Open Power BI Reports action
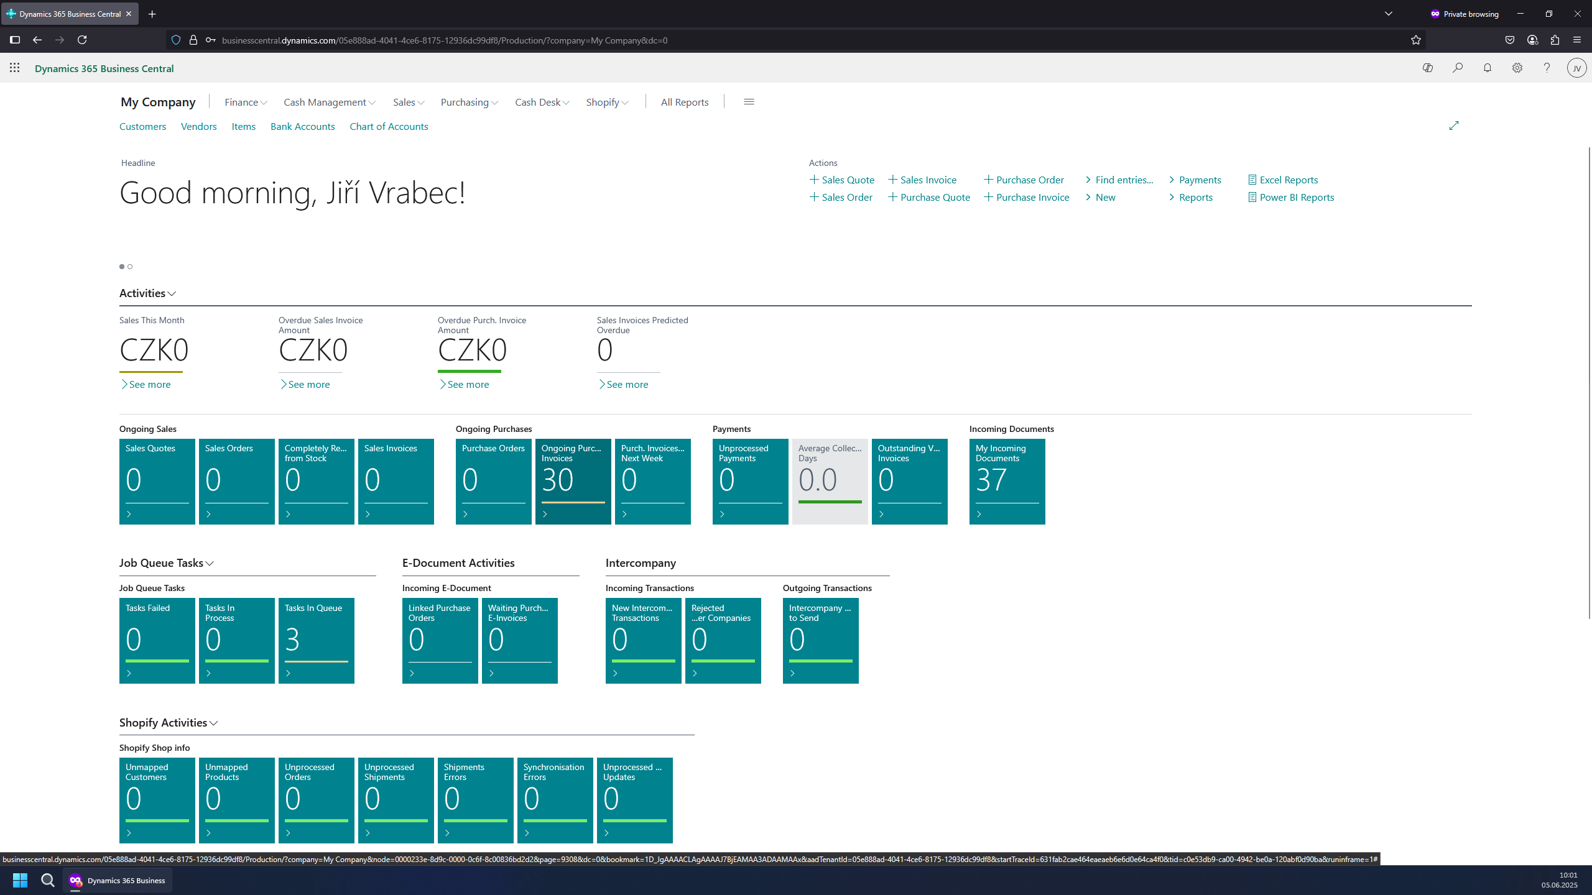This screenshot has width=1592, height=895. (x=1292, y=197)
